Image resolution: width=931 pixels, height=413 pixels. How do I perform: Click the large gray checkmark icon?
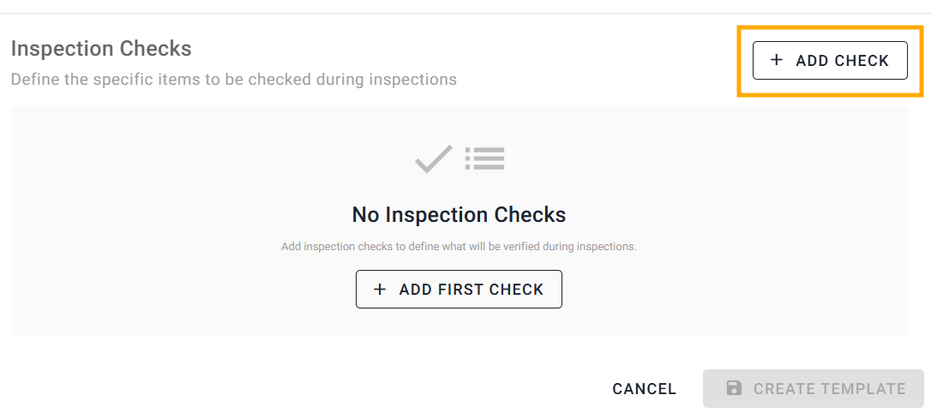433,159
